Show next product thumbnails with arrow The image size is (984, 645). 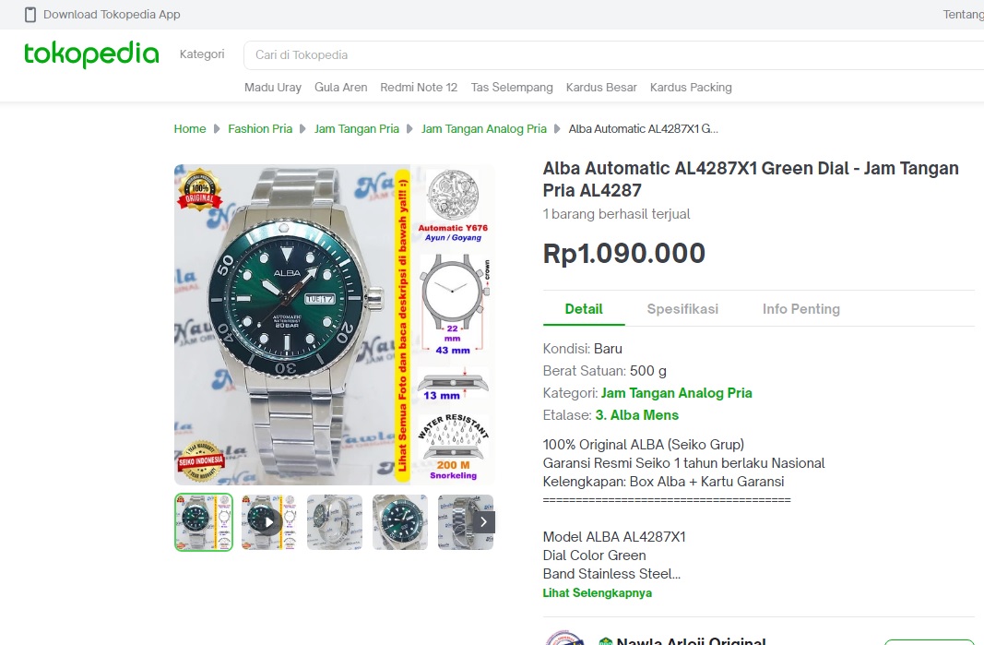coord(483,522)
